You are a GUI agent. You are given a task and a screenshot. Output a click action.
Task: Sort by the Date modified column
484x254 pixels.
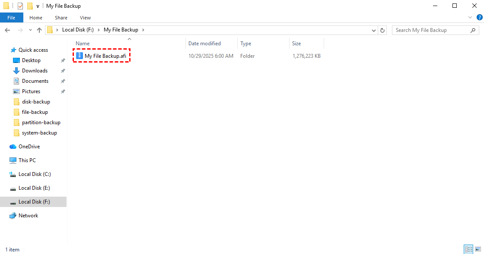point(204,44)
